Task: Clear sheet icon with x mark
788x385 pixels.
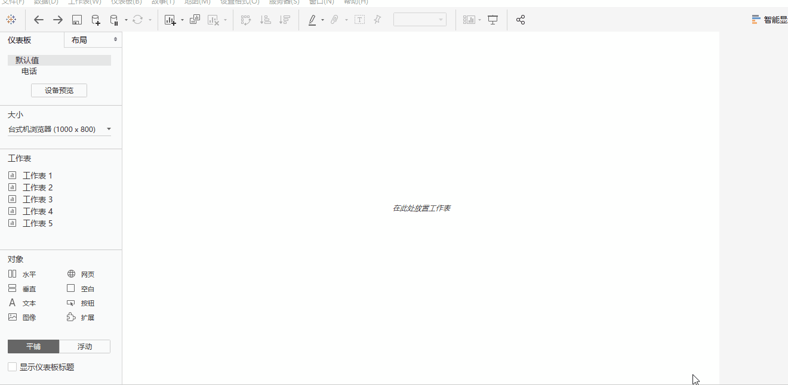Action: coord(213,20)
